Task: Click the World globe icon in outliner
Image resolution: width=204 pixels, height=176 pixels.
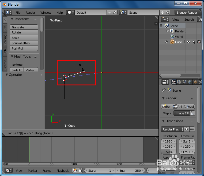Action: pyautogui.click(x=172, y=37)
